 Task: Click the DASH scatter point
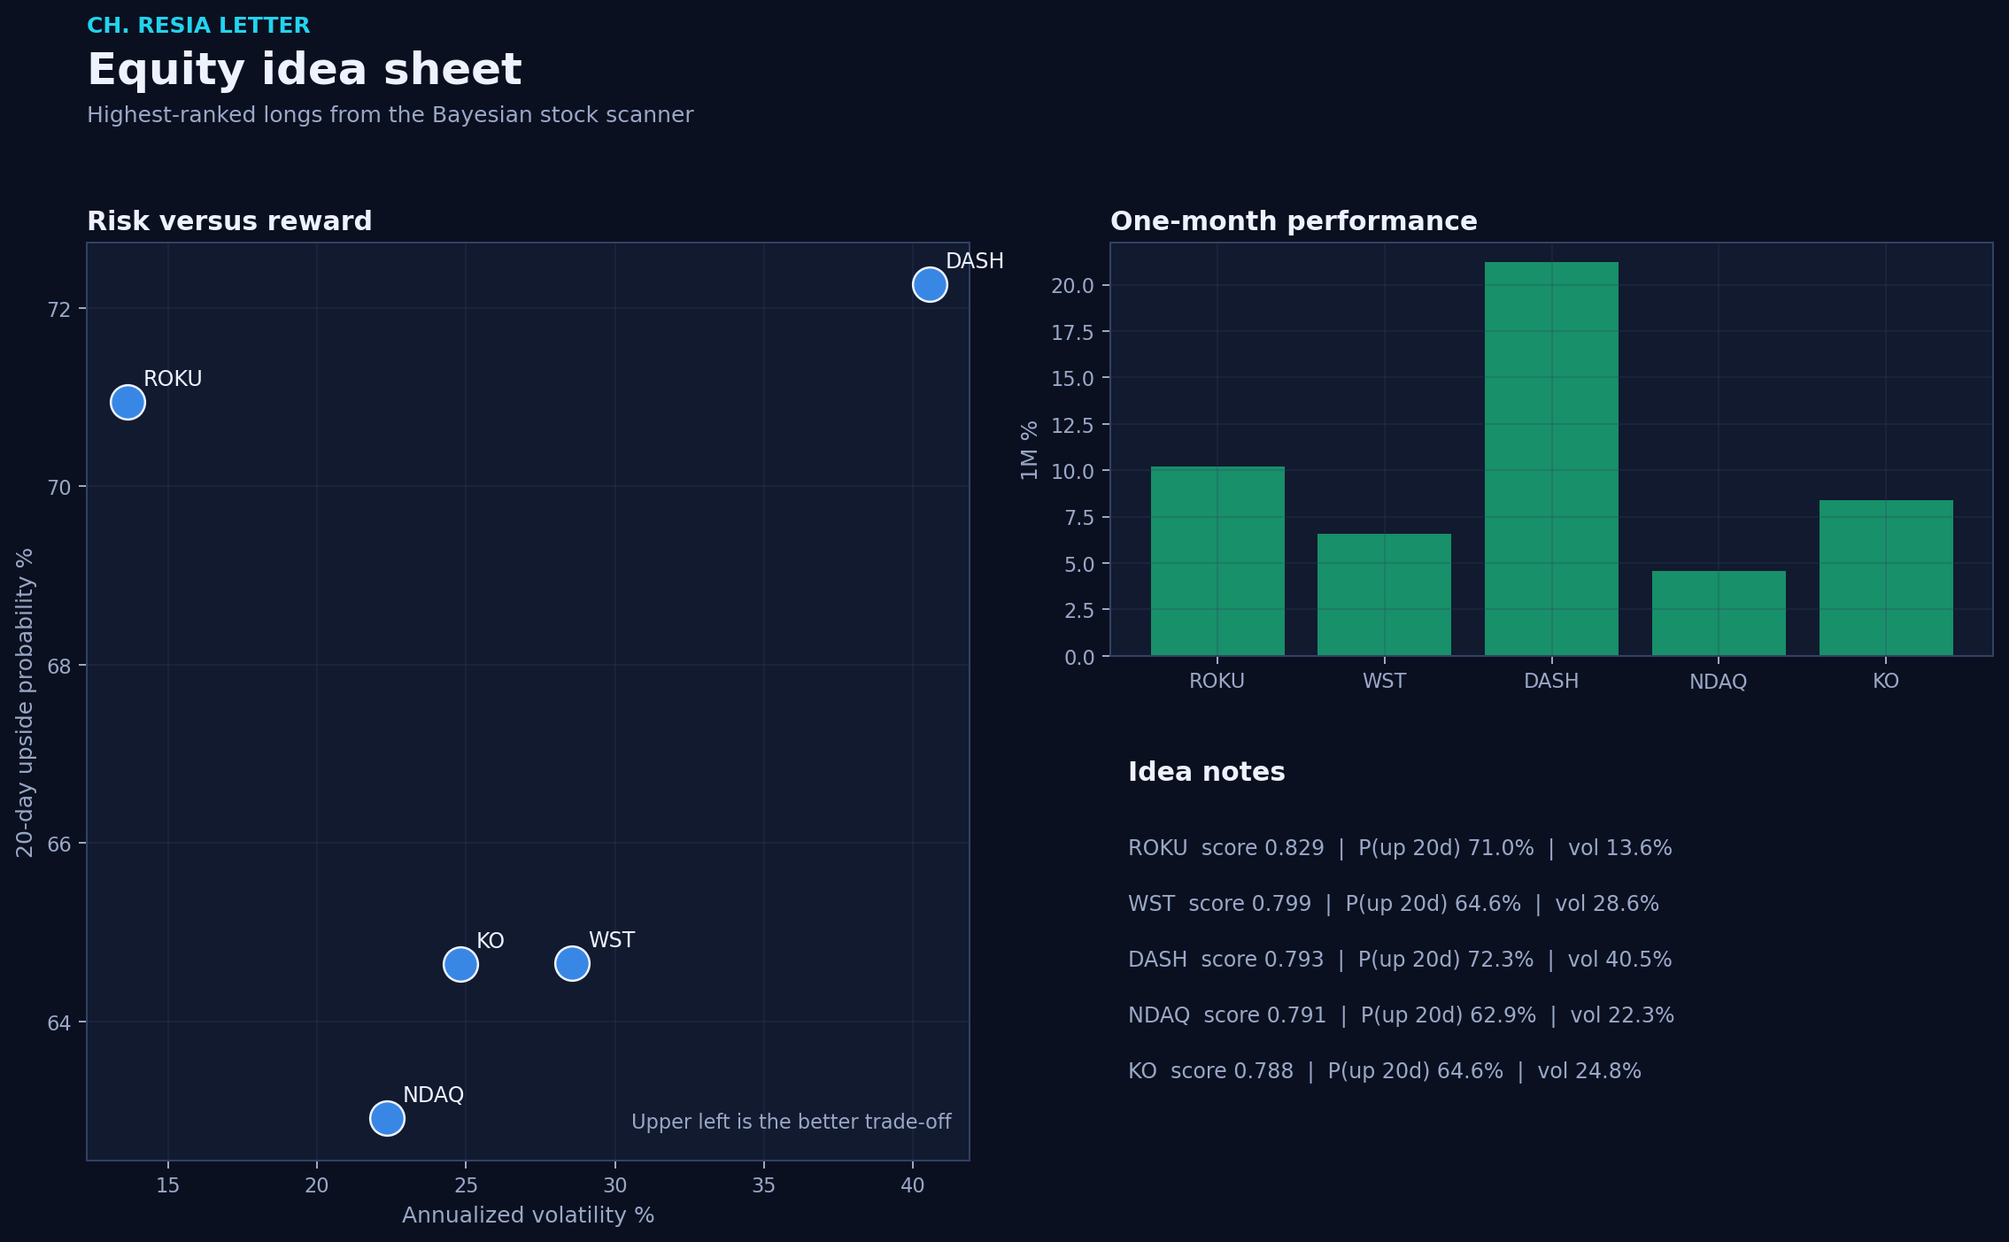[929, 284]
